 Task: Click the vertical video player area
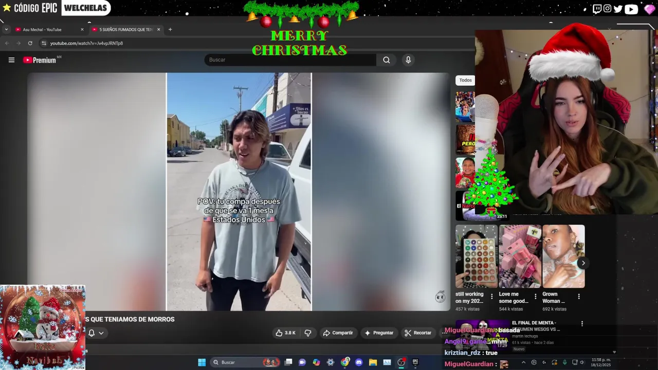(x=239, y=192)
